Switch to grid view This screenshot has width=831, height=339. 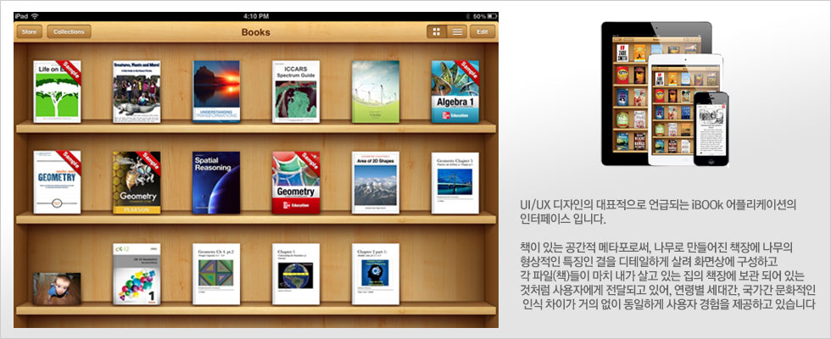[x=437, y=32]
